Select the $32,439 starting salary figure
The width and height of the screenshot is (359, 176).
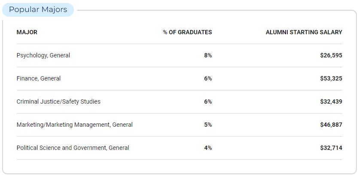pos(331,101)
